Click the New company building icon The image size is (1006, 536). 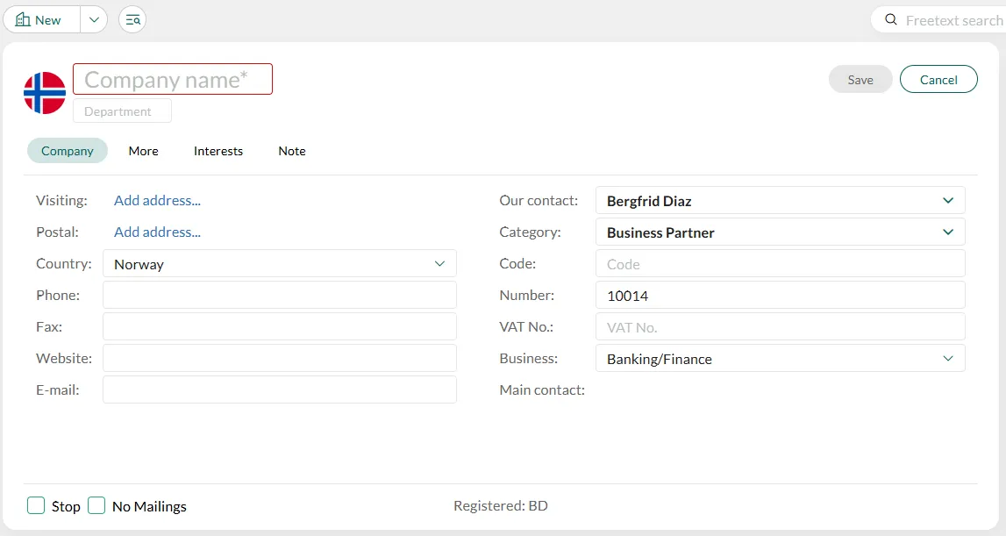click(x=23, y=19)
